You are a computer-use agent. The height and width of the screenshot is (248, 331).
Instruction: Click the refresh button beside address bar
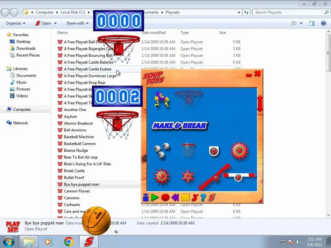click(246, 13)
